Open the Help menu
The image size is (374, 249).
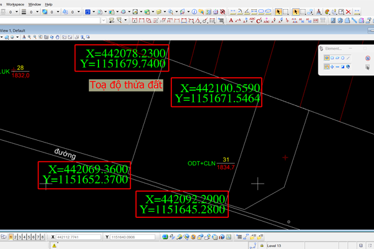point(49,4)
